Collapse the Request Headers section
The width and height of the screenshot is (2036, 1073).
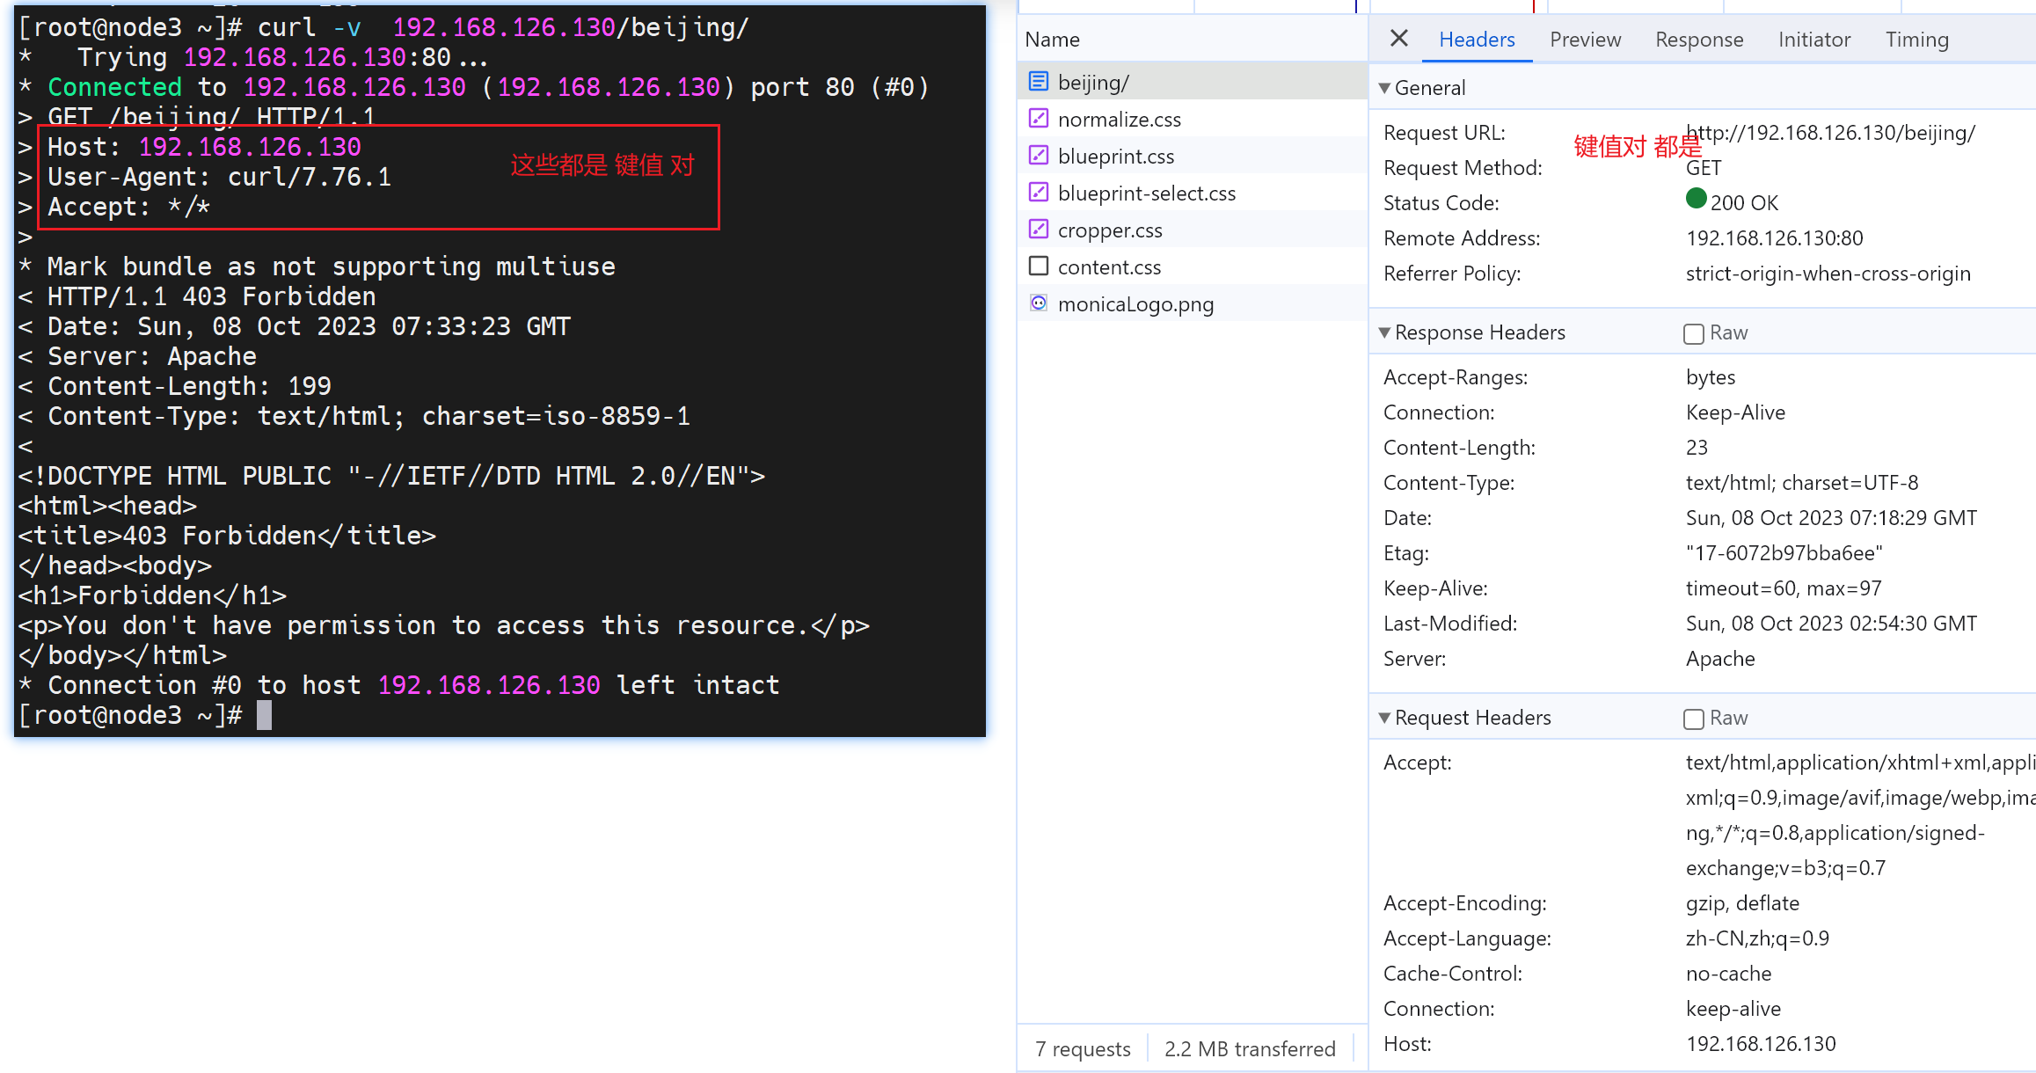pos(1385,718)
